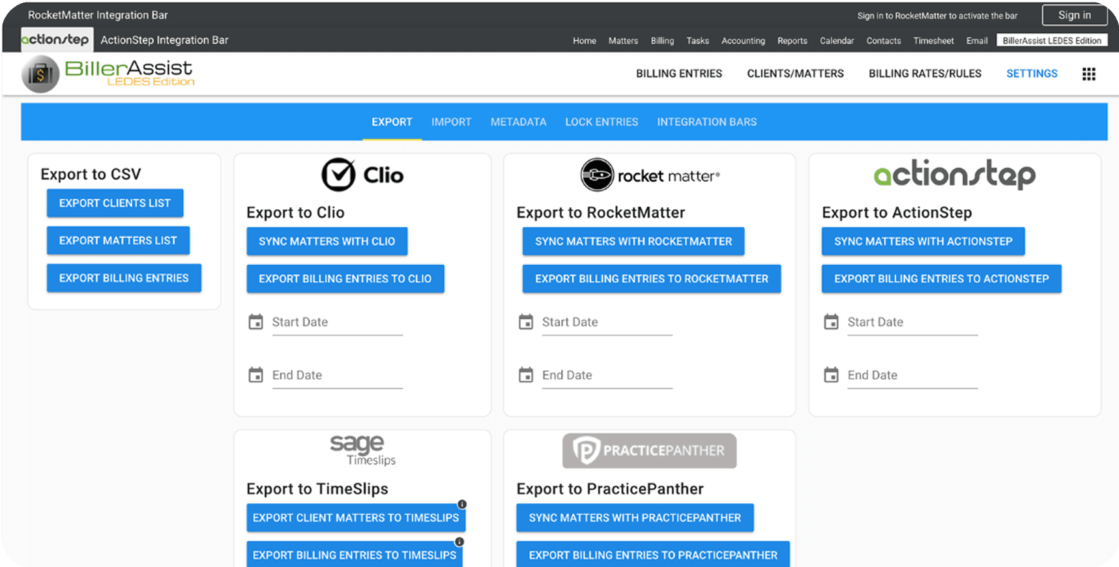The width and height of the screenshot is (1119, 567).
Task: Click the Sage Timeslips logo
Action: click(362, 450)
